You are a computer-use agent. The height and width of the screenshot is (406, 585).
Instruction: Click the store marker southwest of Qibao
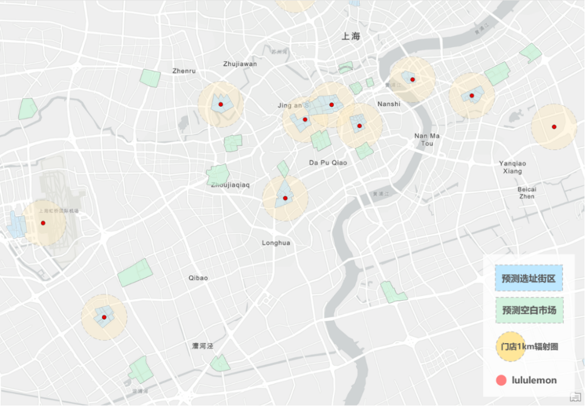click(104, 317)
